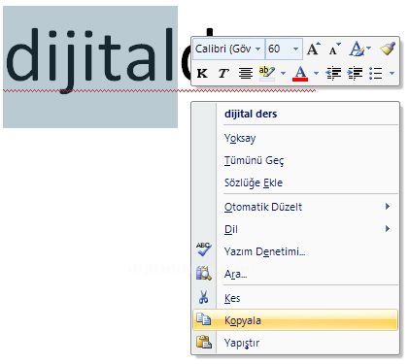Image resolution: width=409 pixels, height=364 pixels.
Task: Toggle bold with the K button
Action: (x=202, y=74)
